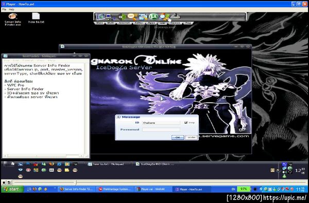
Task: Click Notepad horizontal scrollbar right arrow
Action: [81, 156]
